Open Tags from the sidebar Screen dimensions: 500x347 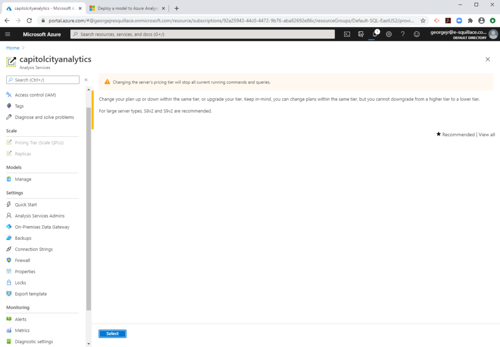click(x=21, y=105)
